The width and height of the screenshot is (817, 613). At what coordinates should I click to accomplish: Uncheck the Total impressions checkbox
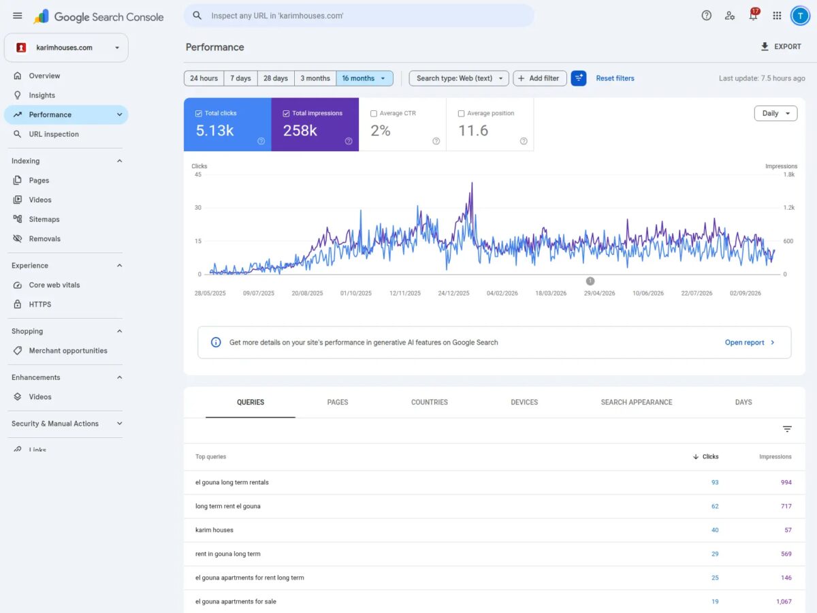pyautogui.click(x=286, y=114)
